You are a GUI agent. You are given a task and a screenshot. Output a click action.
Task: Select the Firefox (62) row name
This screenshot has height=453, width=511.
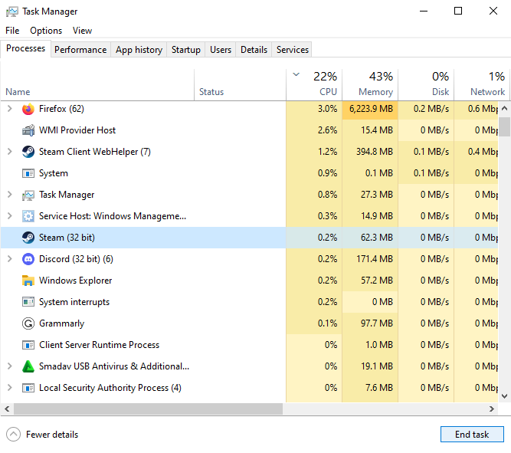pyautogui.click(x=61, y=109)
